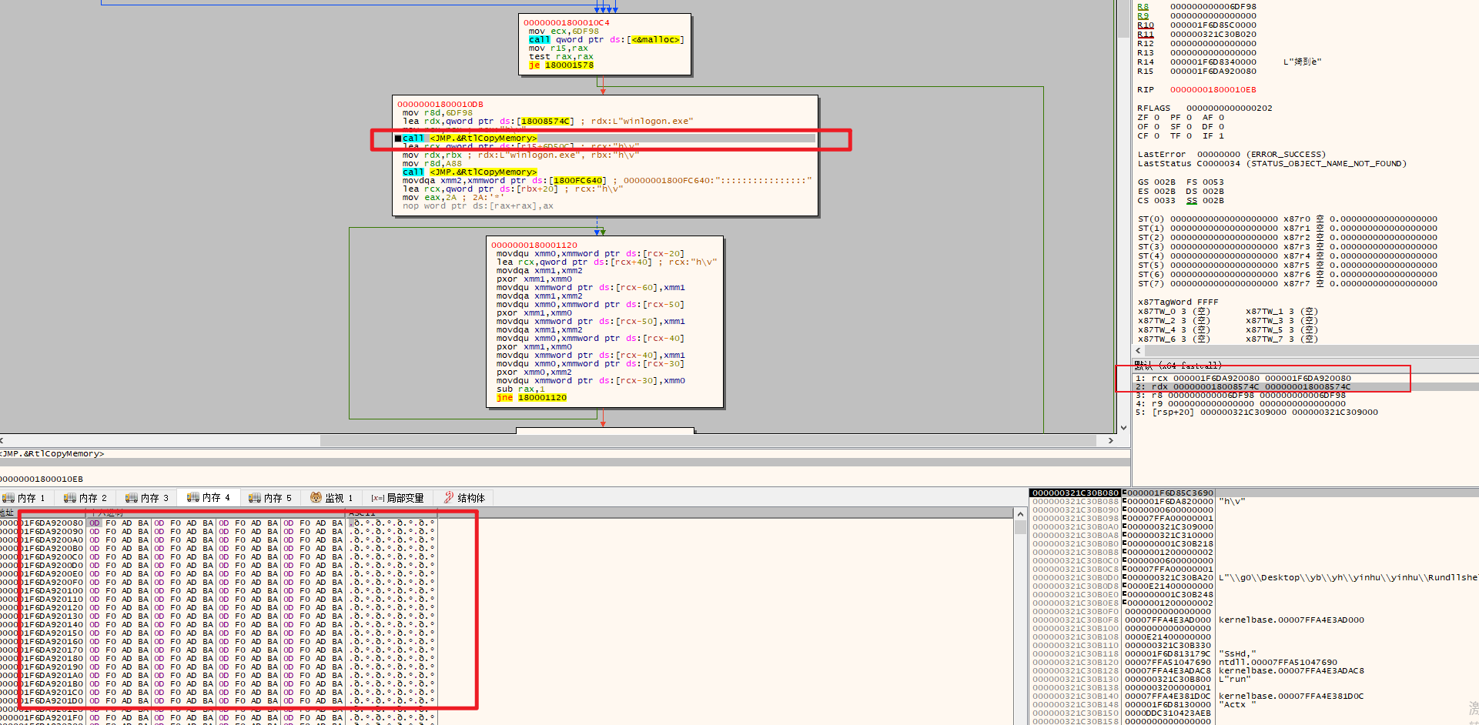
Task: Select call argument '4: r9' row
Action: point(1240,404)
